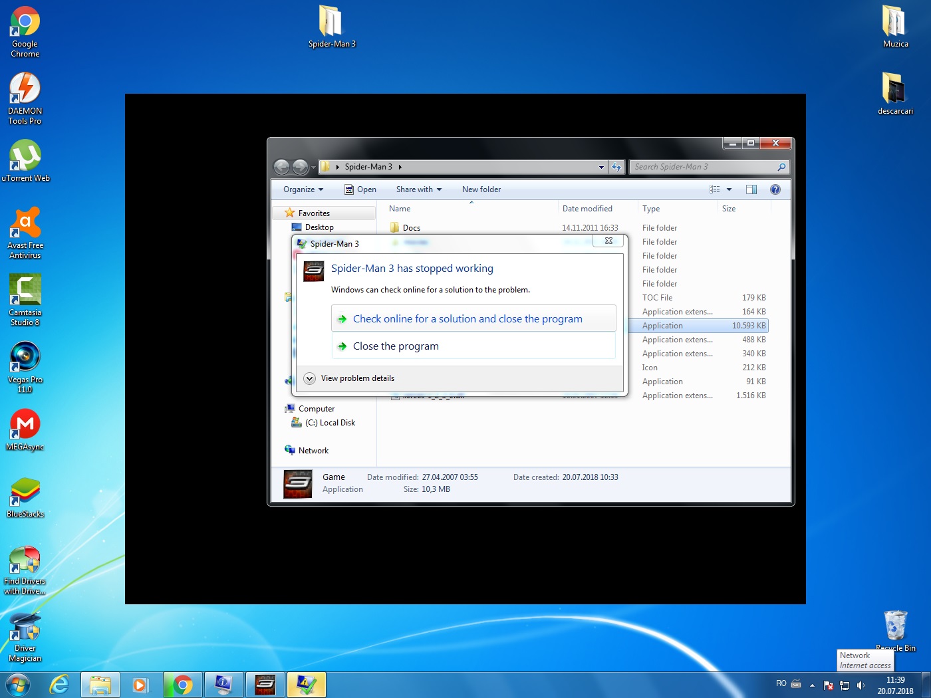Viewport: 931px width, 698px height.
Task: Click network icon in system tray
Action: point(845,685)
